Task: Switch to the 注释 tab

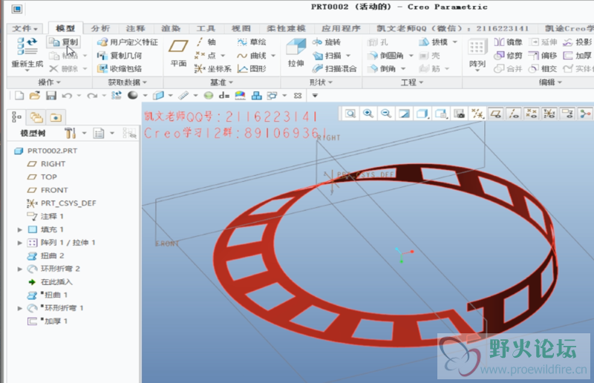Action: coord(135,28)
